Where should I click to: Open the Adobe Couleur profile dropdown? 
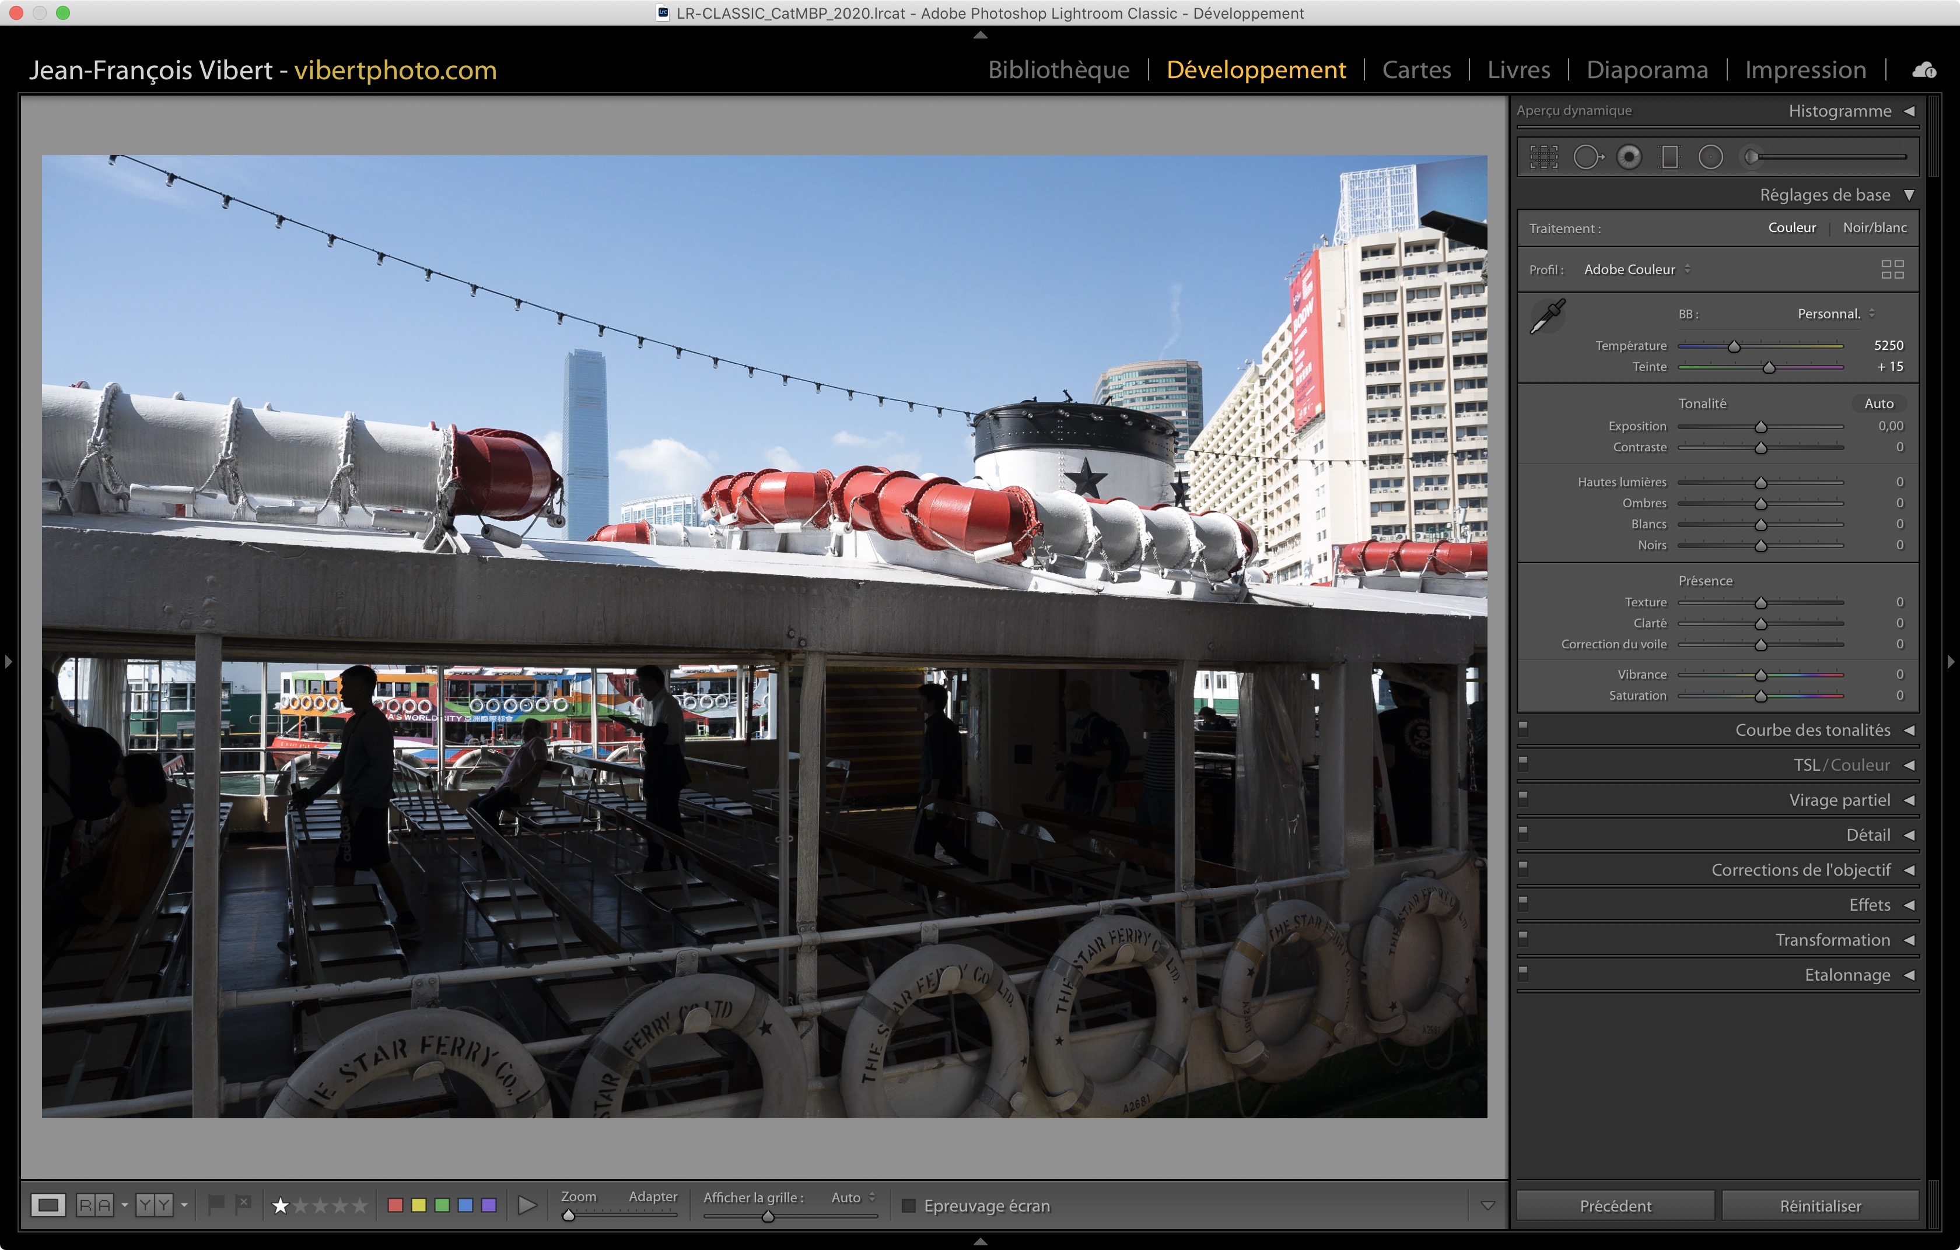pos(1636,269)
